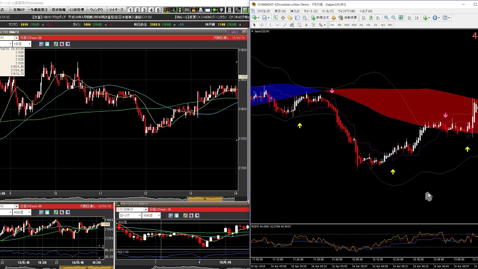Click 新日鉄住 ticker quote in ticker bar
This screenshot has width=478, height=269.
click(159, 25)
